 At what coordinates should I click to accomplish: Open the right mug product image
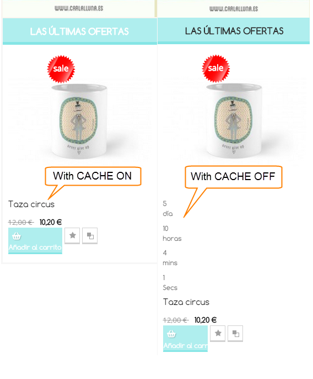click(234, 120)
